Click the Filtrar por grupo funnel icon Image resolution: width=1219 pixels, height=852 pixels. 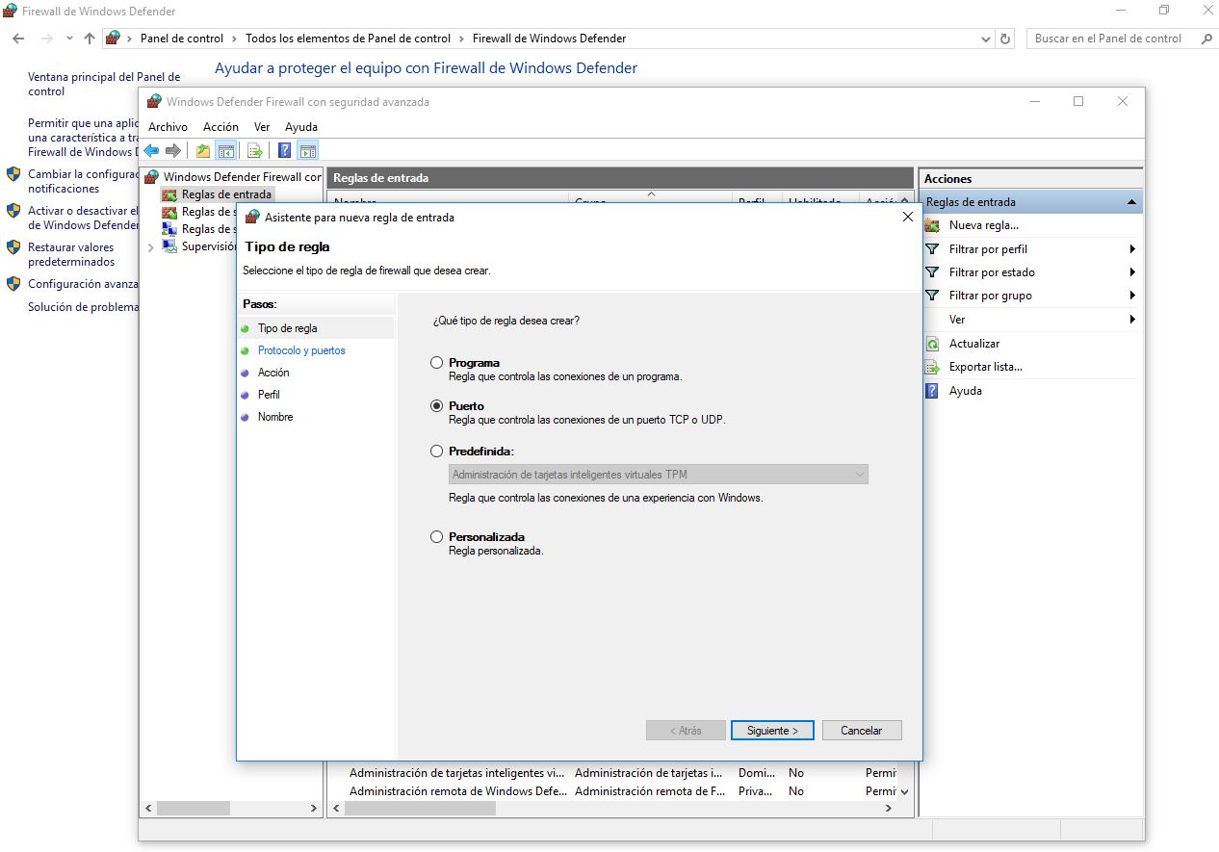[x=932, y=296]
